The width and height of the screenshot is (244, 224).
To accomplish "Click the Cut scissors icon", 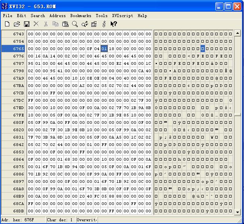I will point(46,24).
